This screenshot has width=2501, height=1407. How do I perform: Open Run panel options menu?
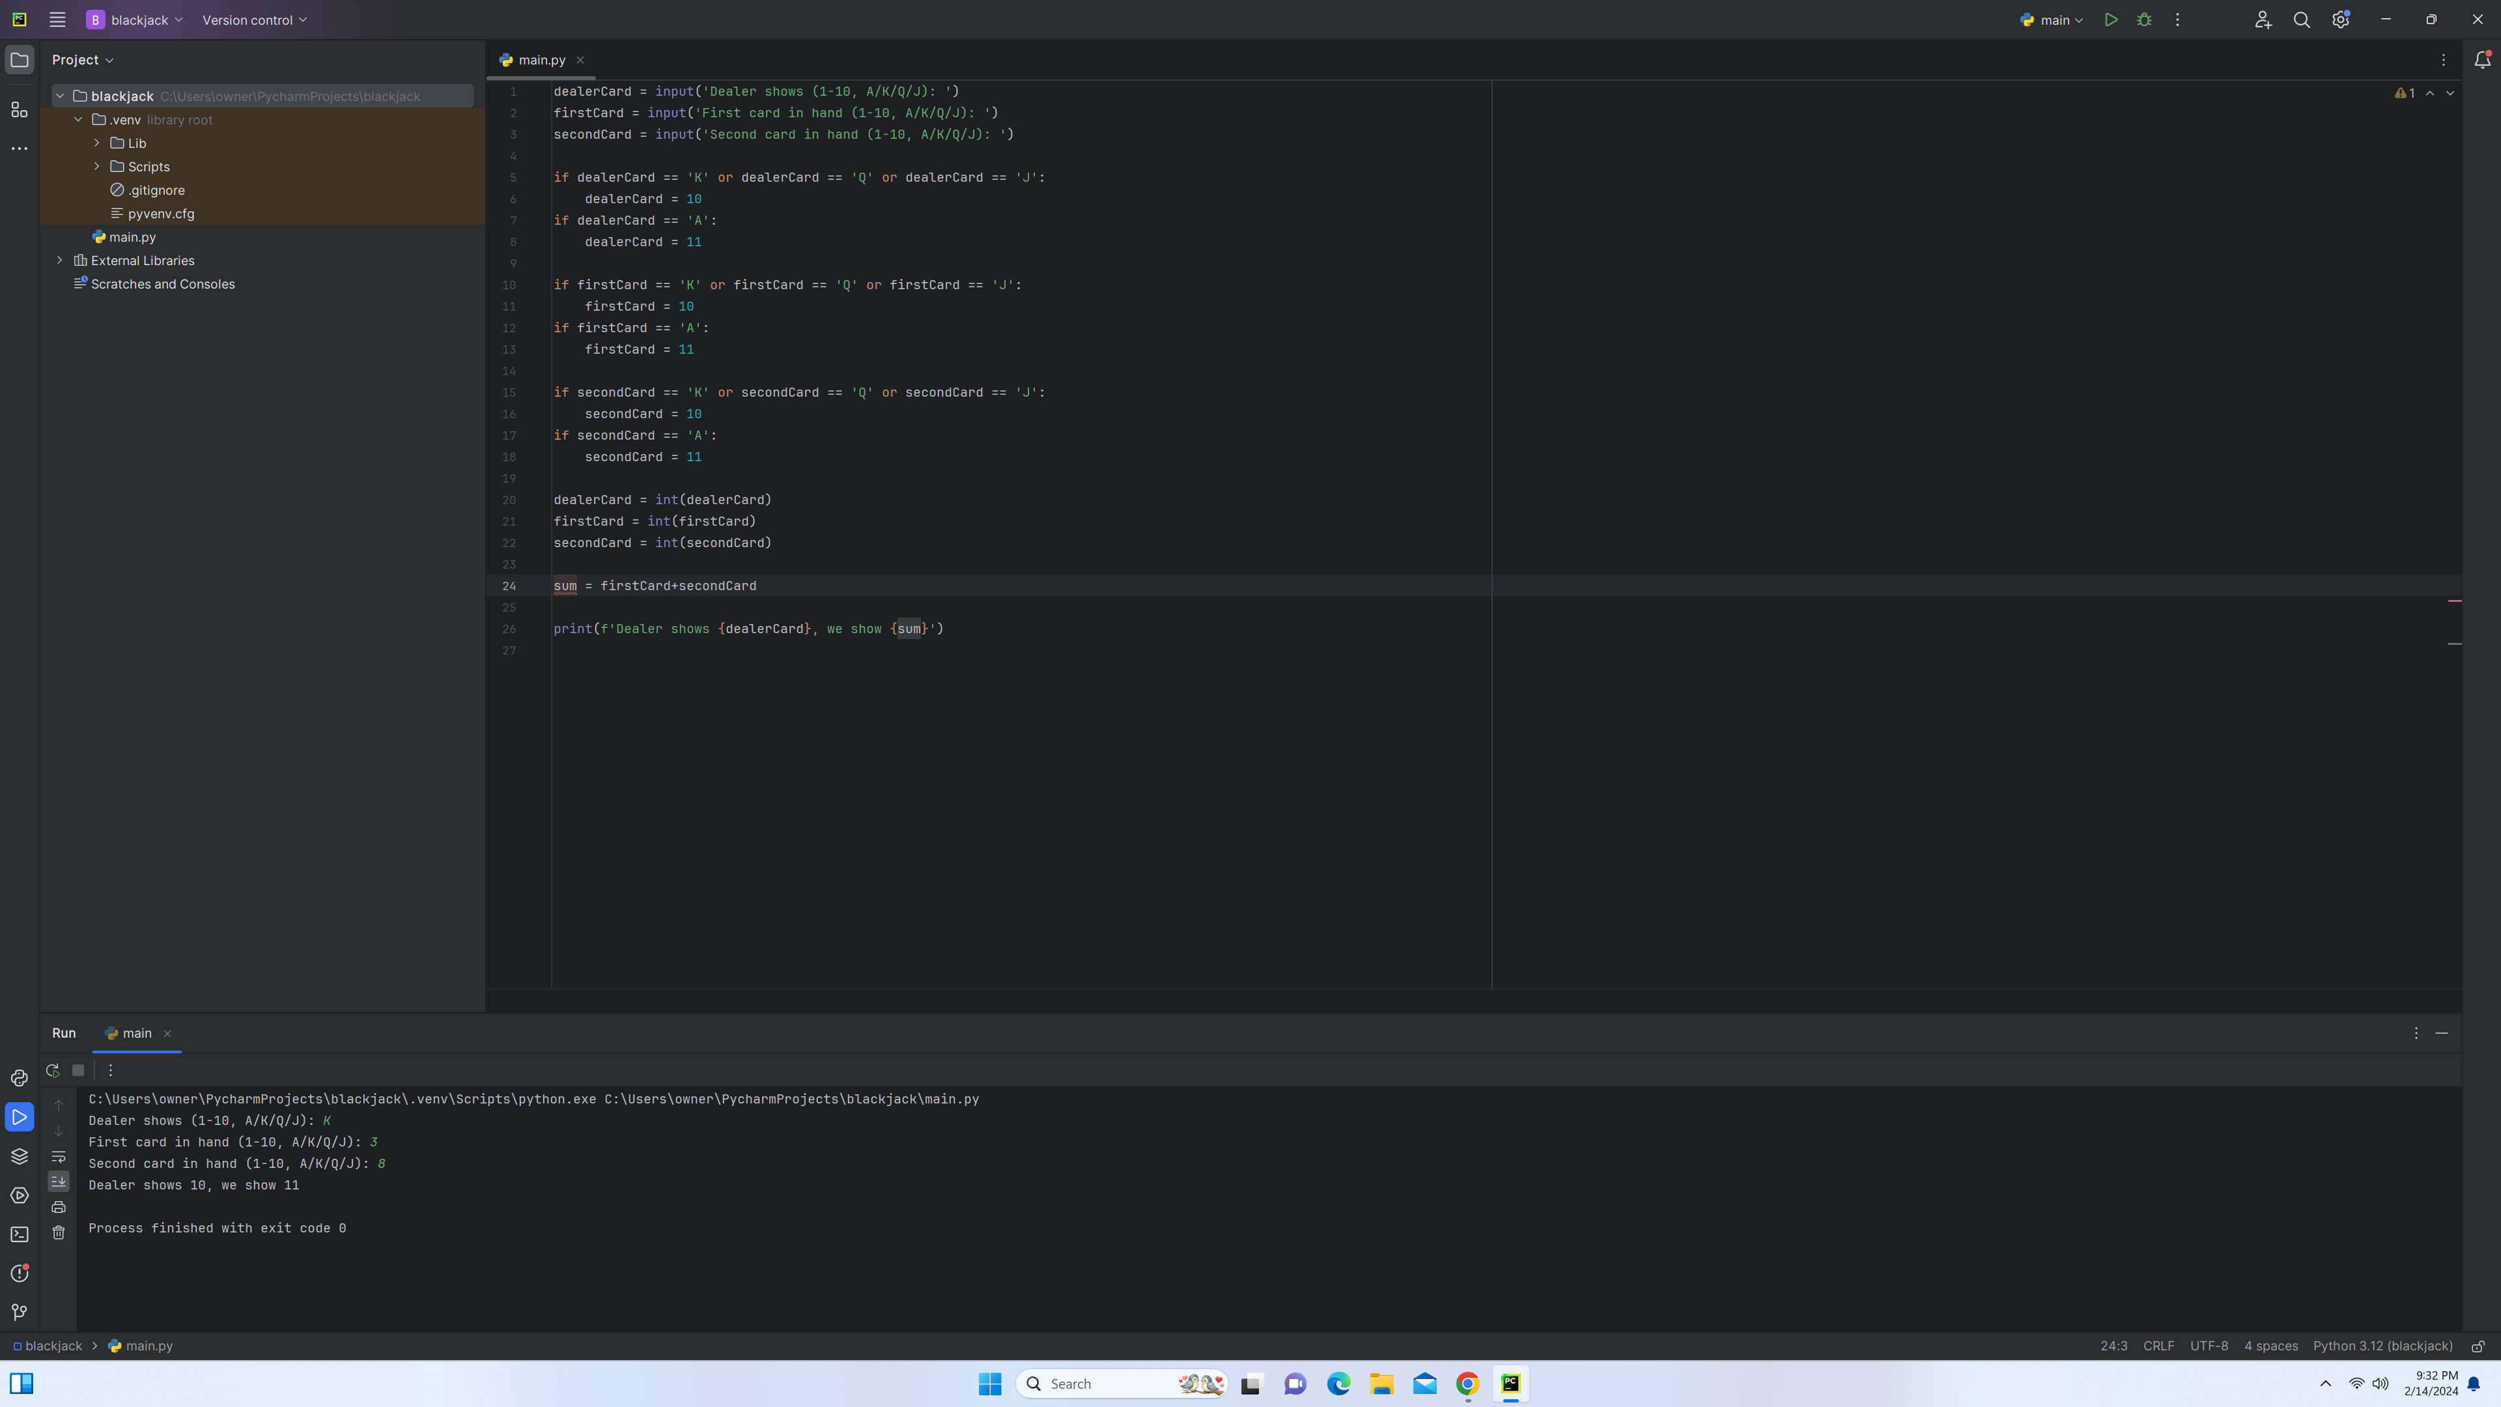click(x=2416, y=1033)
